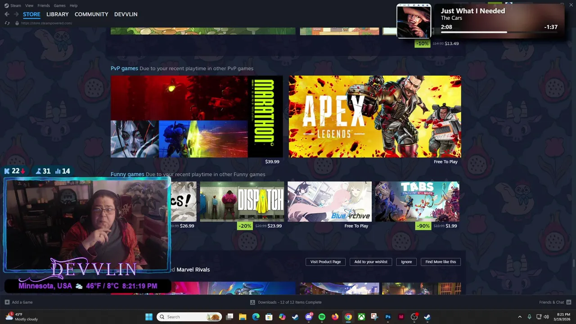Screen dimensions: 576x324
Task: Click the Friends & Chat icon
Action: (x=569, y=302)
